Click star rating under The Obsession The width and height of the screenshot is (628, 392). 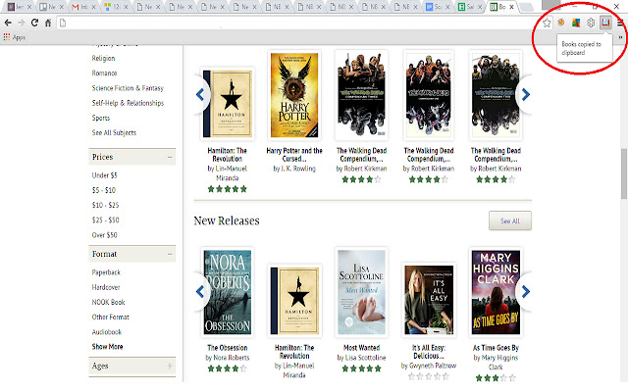tap(228, 368)
